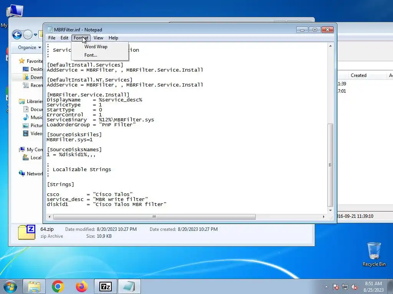The image size is (393, 294).
Task: Open the Recycle Bin desktop icon
Action: tap(374, 254)
